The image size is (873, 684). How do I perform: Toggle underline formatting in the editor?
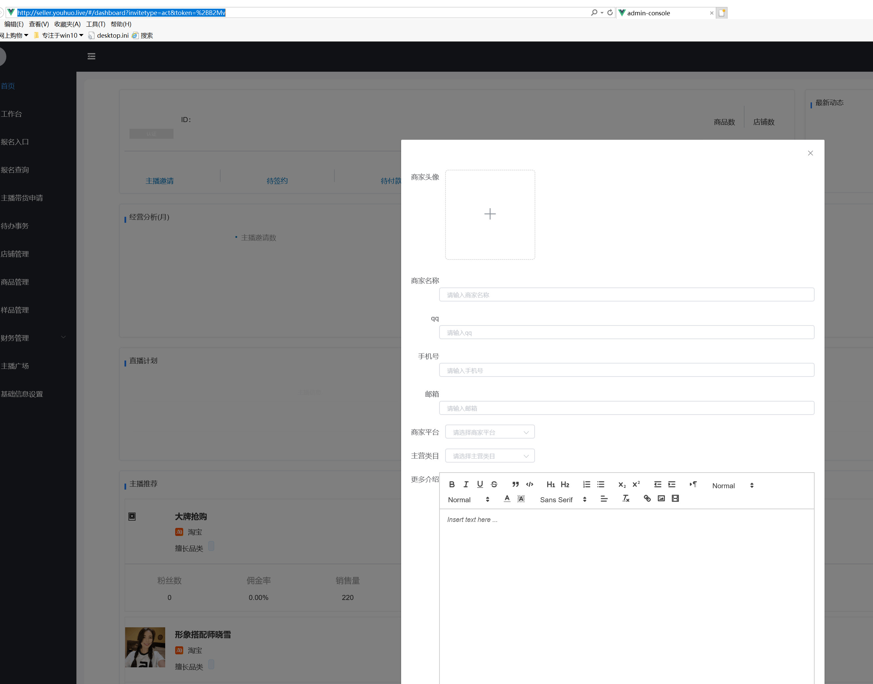(x=480, y=485)
